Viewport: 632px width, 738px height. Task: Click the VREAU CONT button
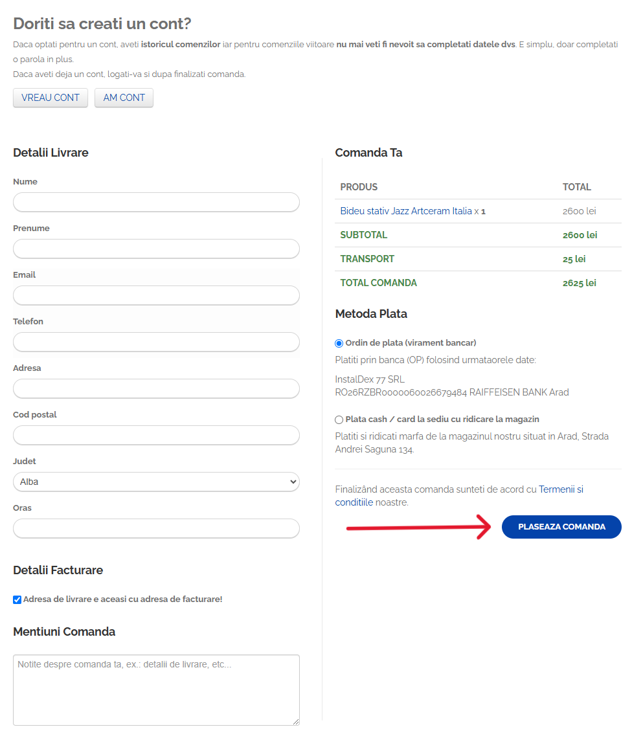(50, 98)
